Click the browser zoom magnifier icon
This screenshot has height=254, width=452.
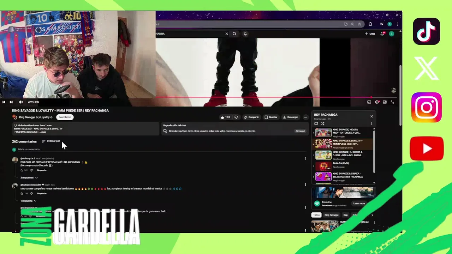pos(352,24)
